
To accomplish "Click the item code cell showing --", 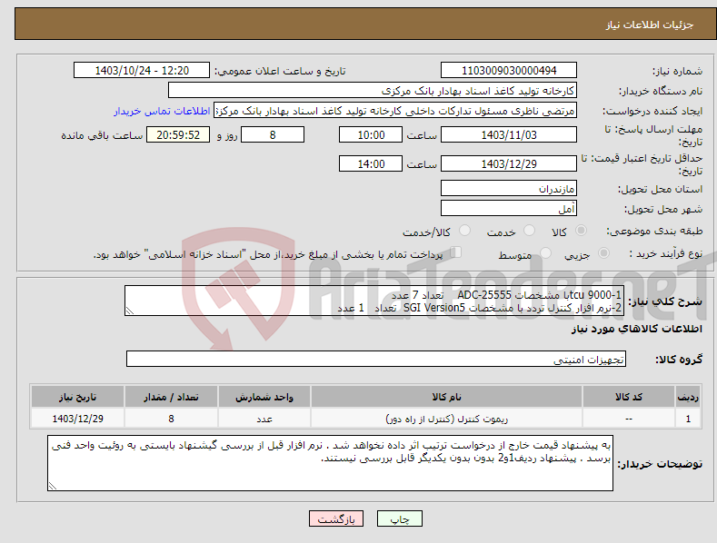I will (x=629, y=419).
